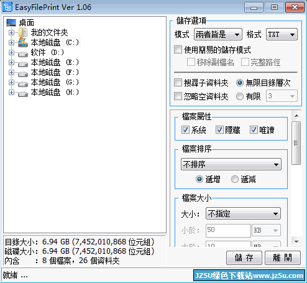Open the KB unit dropdown beside 小於
This screenshot has width=307, height=283.
pyautogui.click(x=266, y=230)
